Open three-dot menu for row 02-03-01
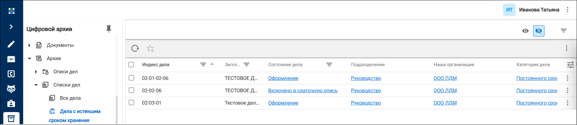This screenshot has height=125, width=577. click(x=567, y=103)
